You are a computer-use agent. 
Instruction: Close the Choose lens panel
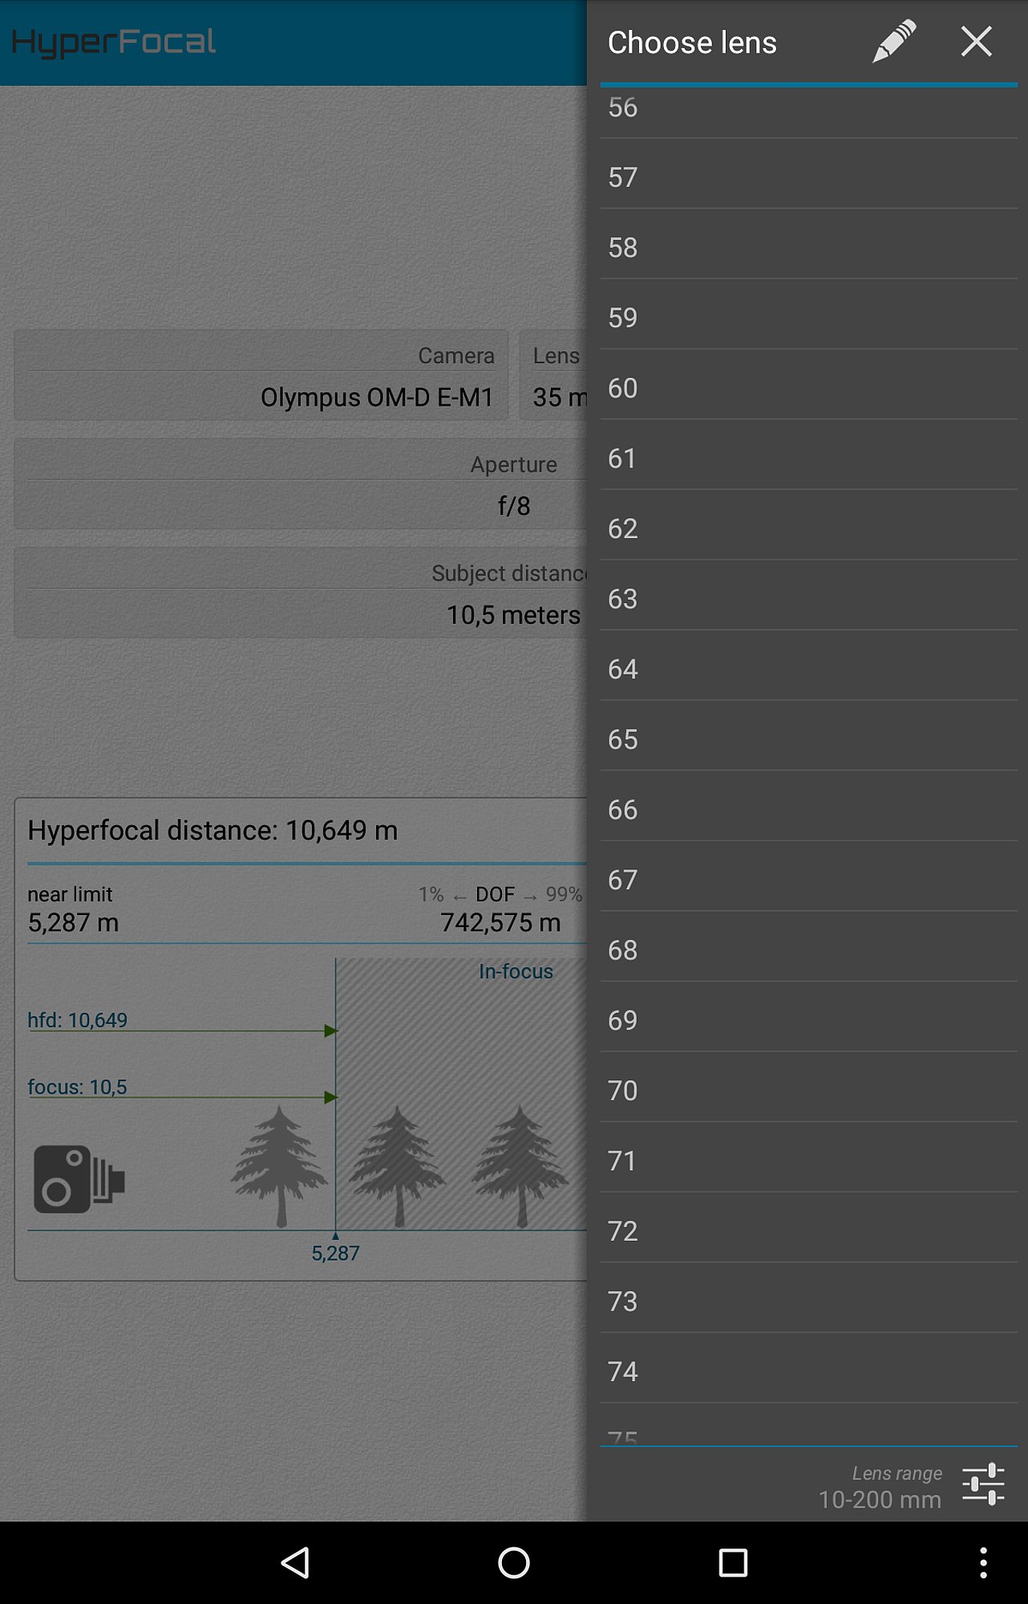[976, 42]
